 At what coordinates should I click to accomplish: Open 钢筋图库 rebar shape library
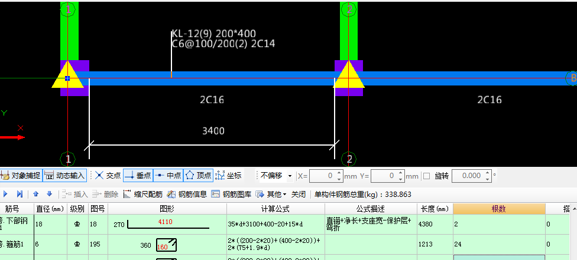(231, 195)
